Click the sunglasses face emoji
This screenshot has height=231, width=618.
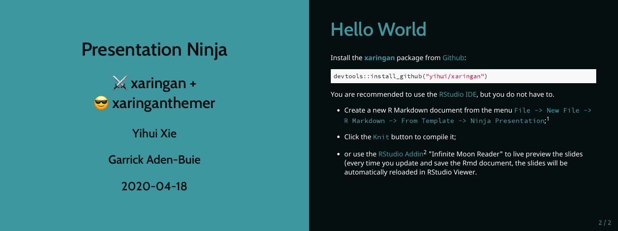(101, 104)
